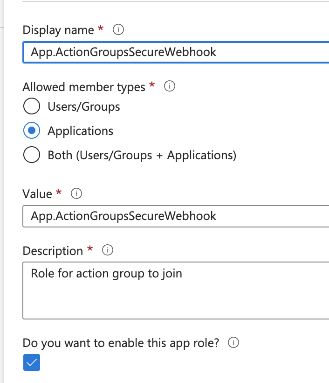Focus the Value input field
Screen dimensions: 329x383
(x=176, y=216)
